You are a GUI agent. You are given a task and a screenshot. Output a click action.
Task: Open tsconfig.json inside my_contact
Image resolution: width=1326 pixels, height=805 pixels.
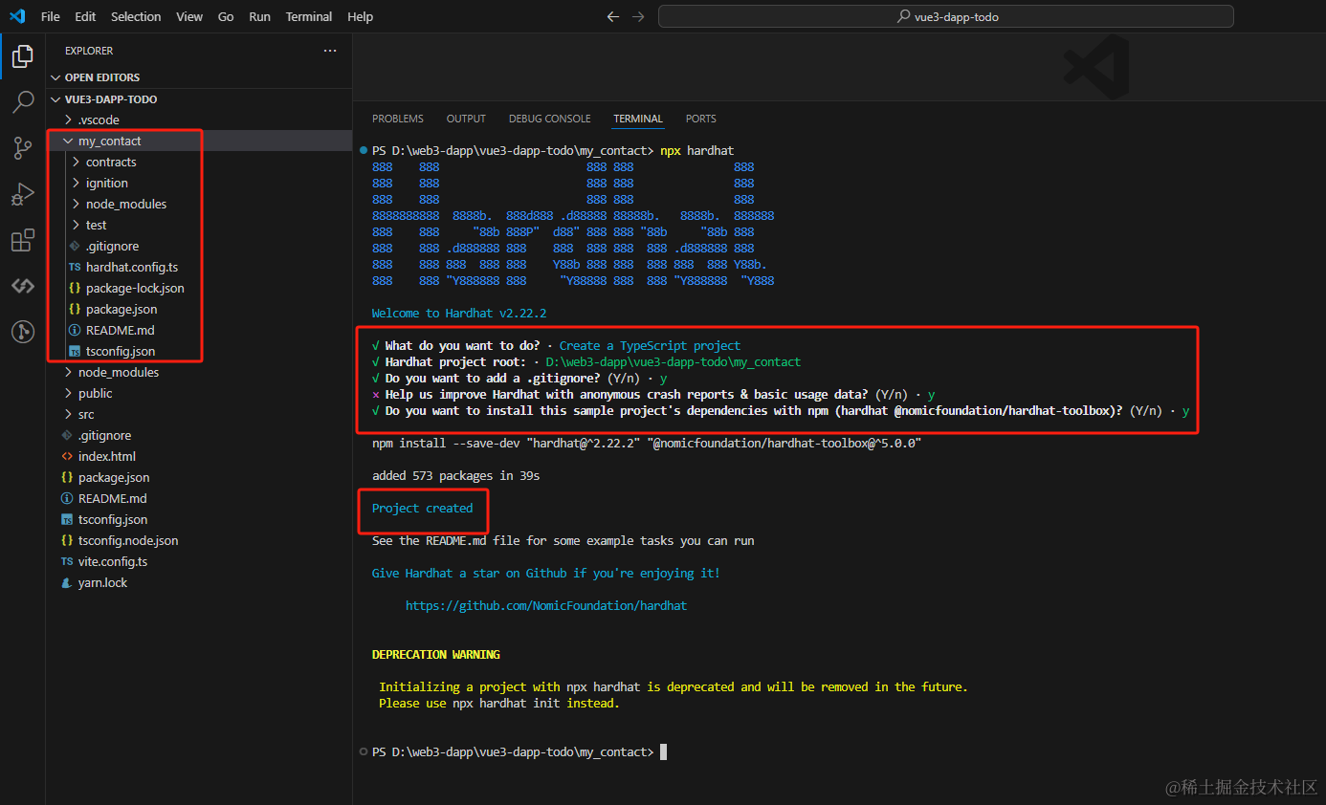[x=199, y=351]
